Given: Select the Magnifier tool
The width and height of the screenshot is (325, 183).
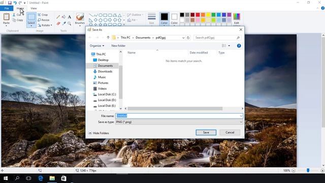Looking at the screenshot, I should pos(70,24).
